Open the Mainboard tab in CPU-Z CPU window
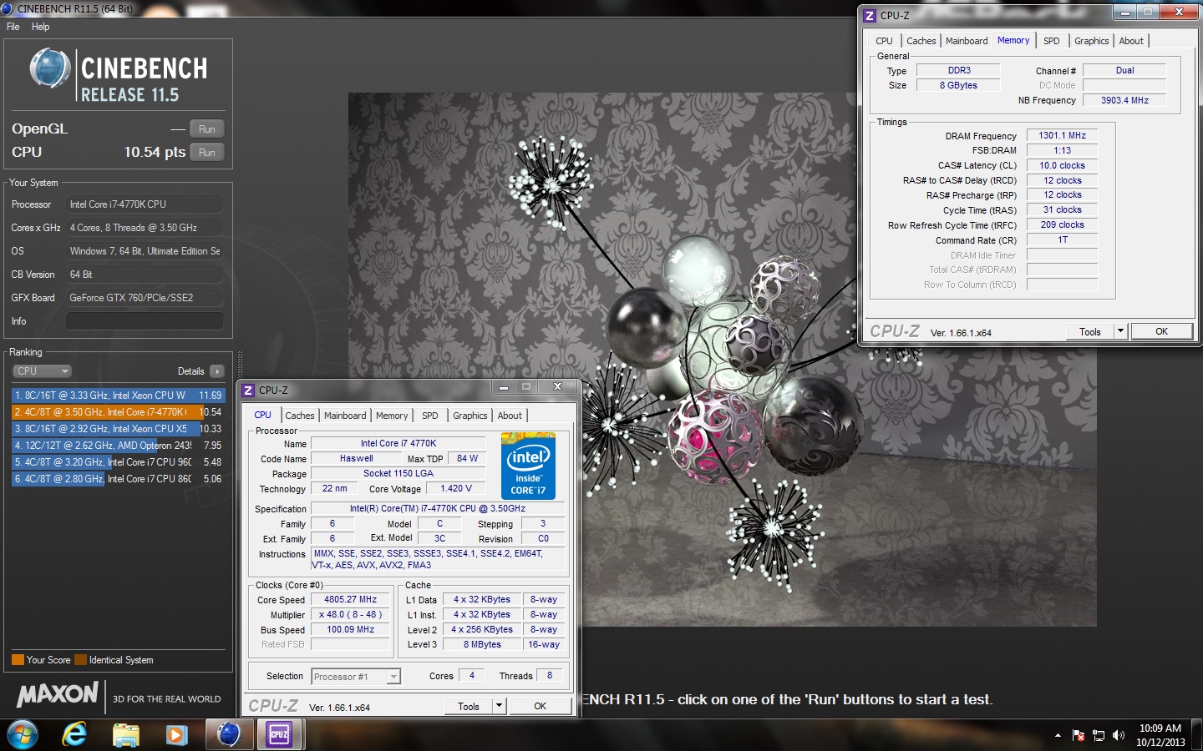1203x751 pixels. (345, 416)
